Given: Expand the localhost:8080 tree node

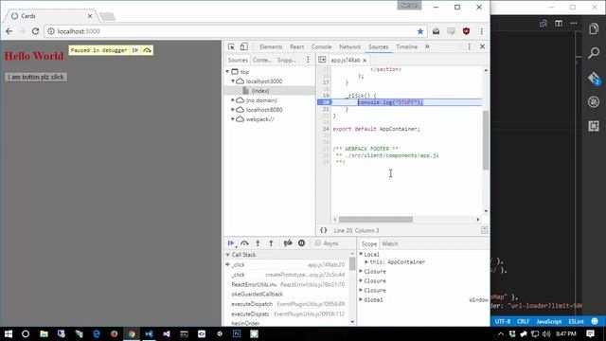Looking at the screenshot, I should (233, 110).
